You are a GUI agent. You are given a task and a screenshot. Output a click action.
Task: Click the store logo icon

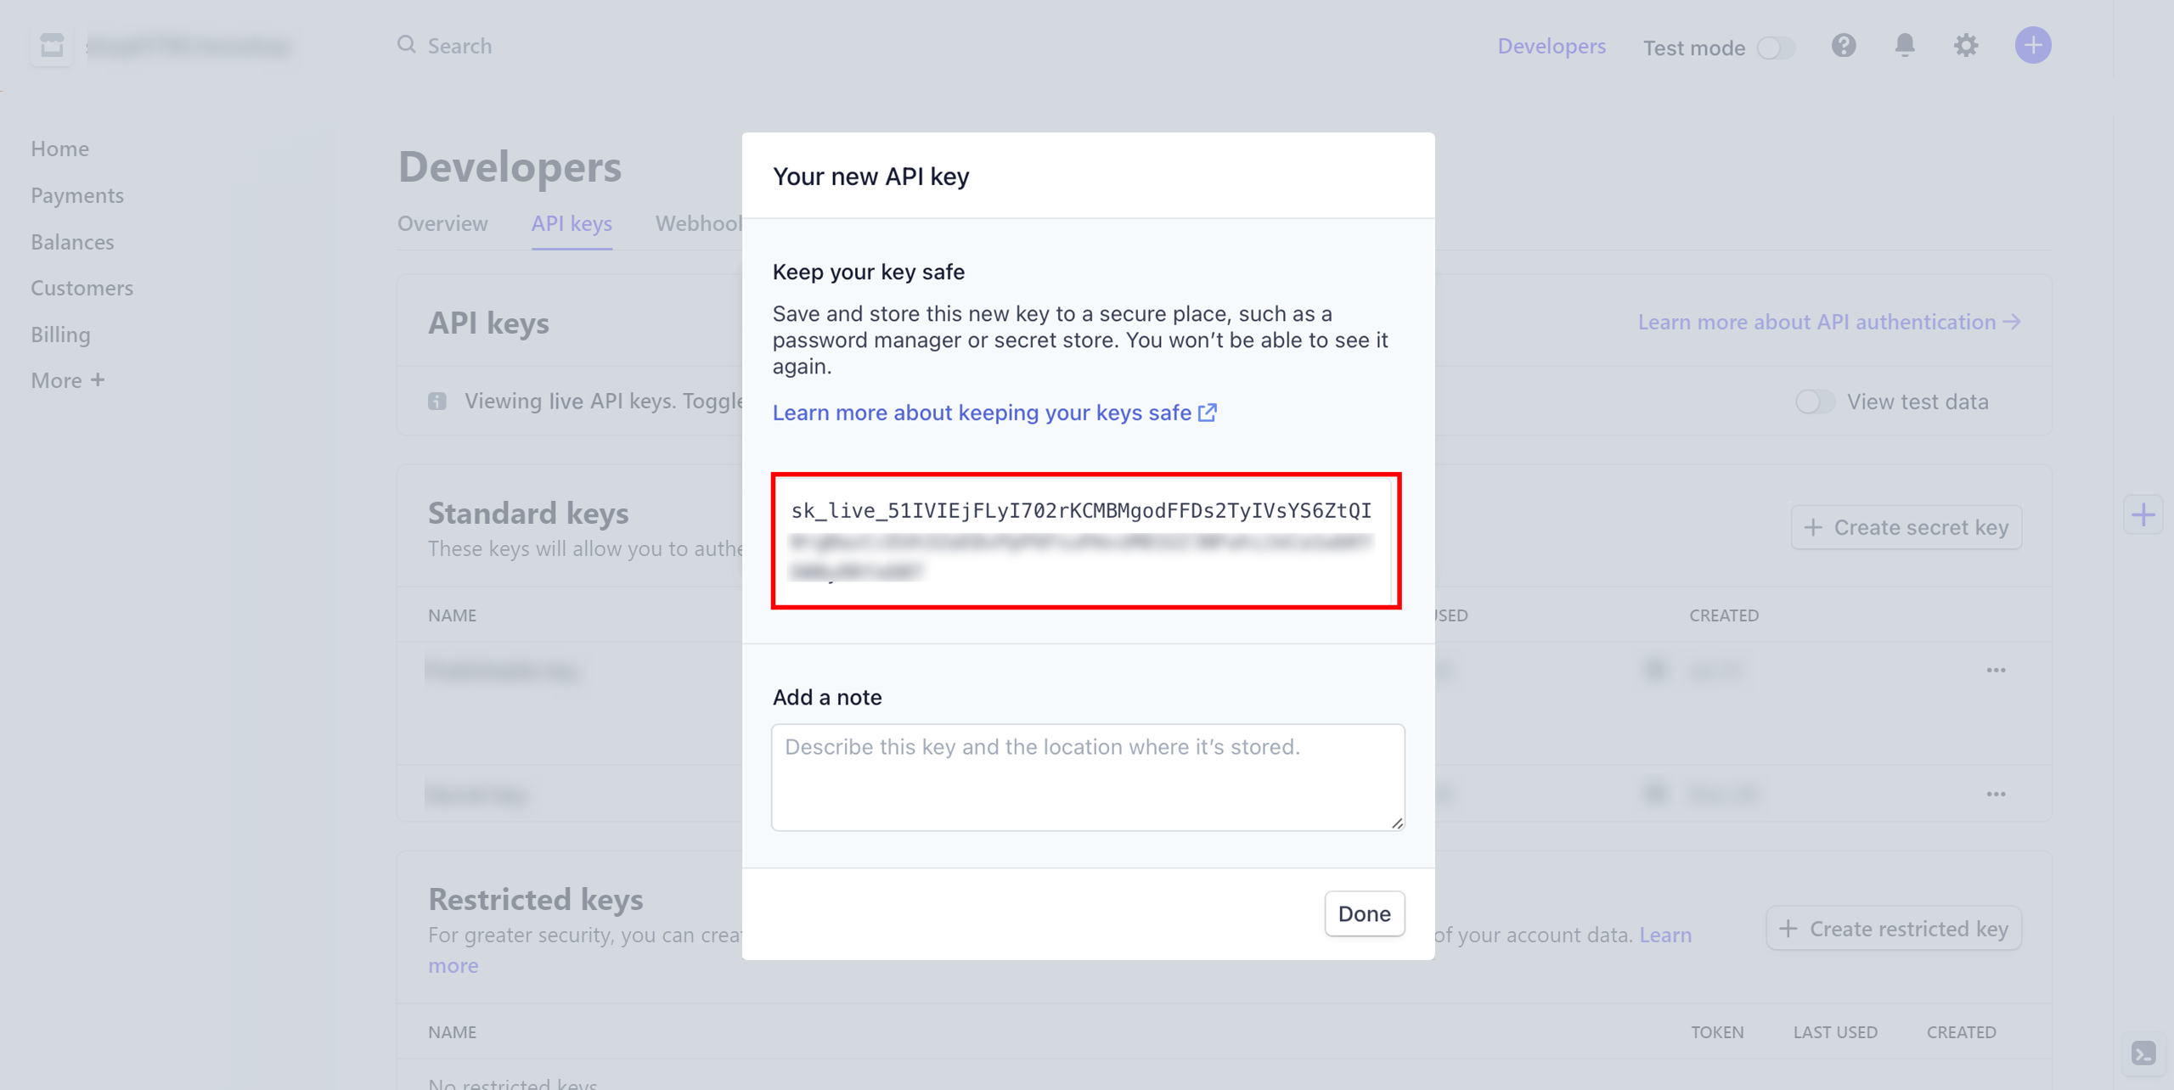click(52, 45)
